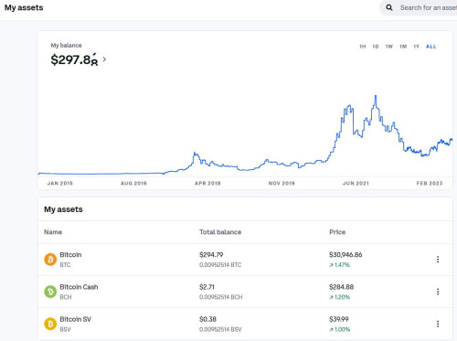Click the Name column header
This screenshot has height=341, width=457.
pos(53,232)
